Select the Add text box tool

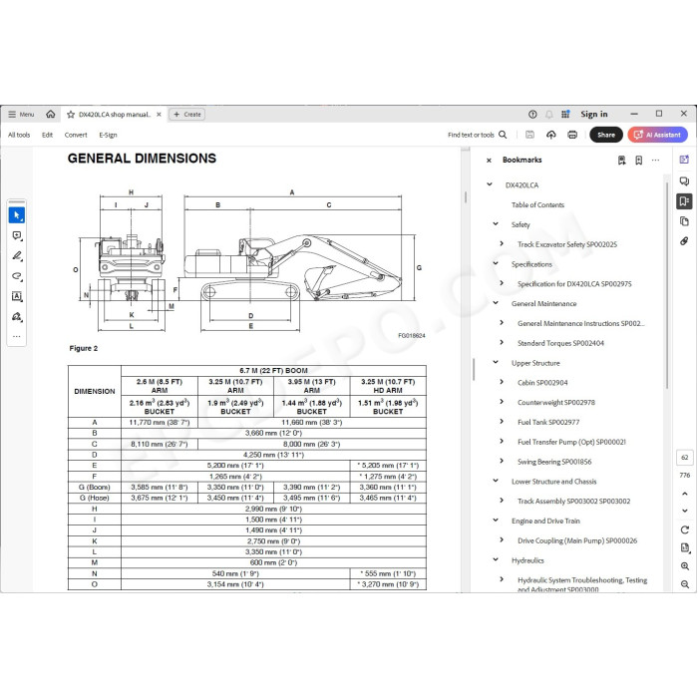(x=17, y=296)
